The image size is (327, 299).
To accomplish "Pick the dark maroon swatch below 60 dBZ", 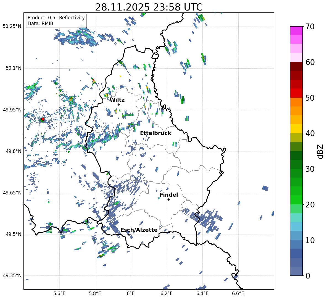I will [296, 66].
